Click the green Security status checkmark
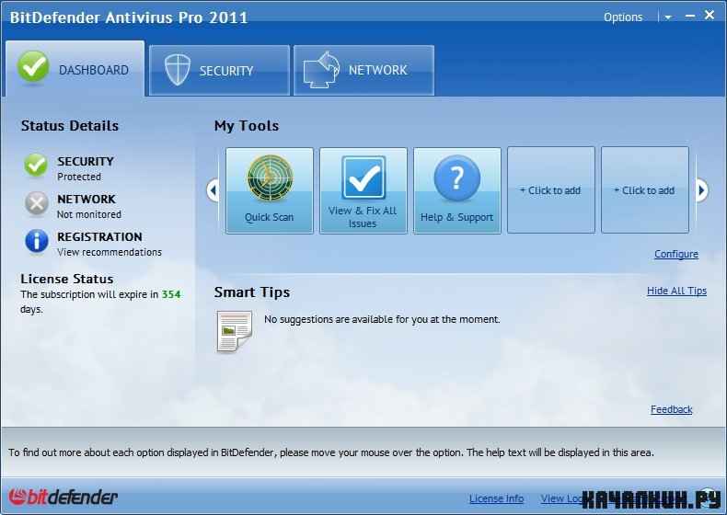 [x=36, y=165]
